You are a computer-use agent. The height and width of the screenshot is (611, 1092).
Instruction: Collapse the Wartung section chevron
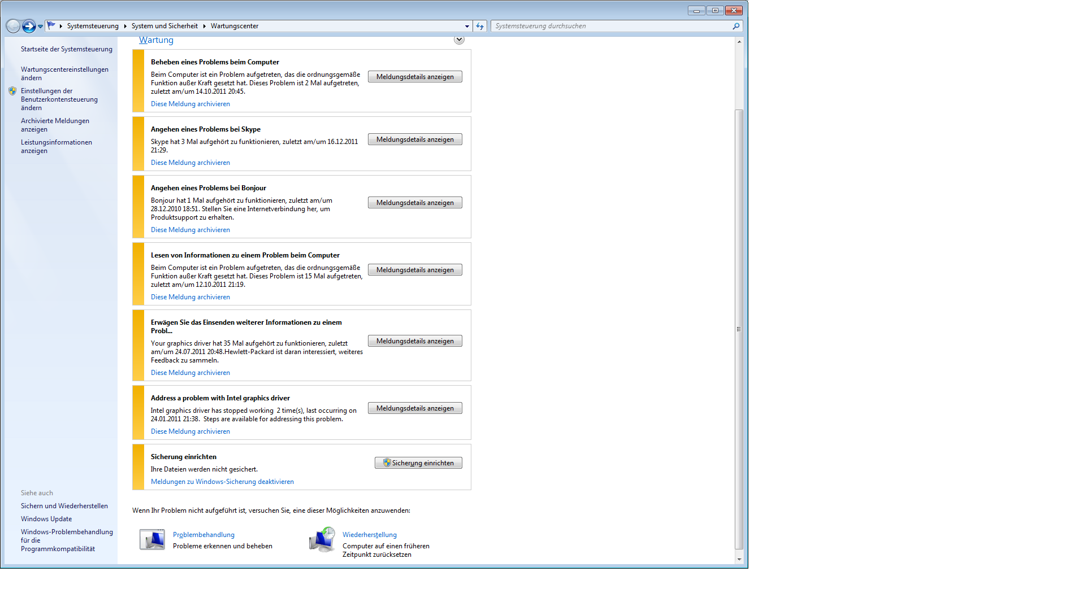point(459,40)
